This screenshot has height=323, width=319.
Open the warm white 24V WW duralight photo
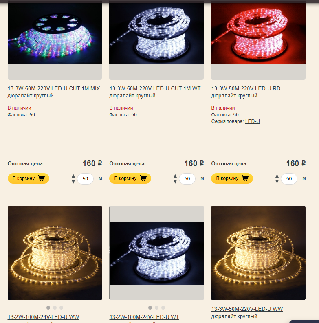pos(55,253)
